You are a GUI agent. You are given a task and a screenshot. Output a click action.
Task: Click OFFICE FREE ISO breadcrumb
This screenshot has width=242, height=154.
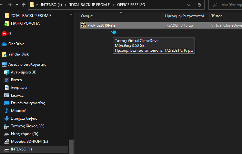131,5
